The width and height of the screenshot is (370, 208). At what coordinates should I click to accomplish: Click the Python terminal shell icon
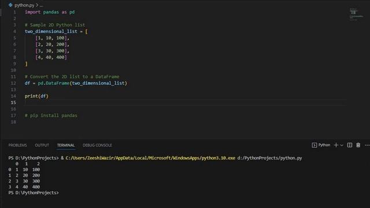pyautogui.click(x=314, y=145)
